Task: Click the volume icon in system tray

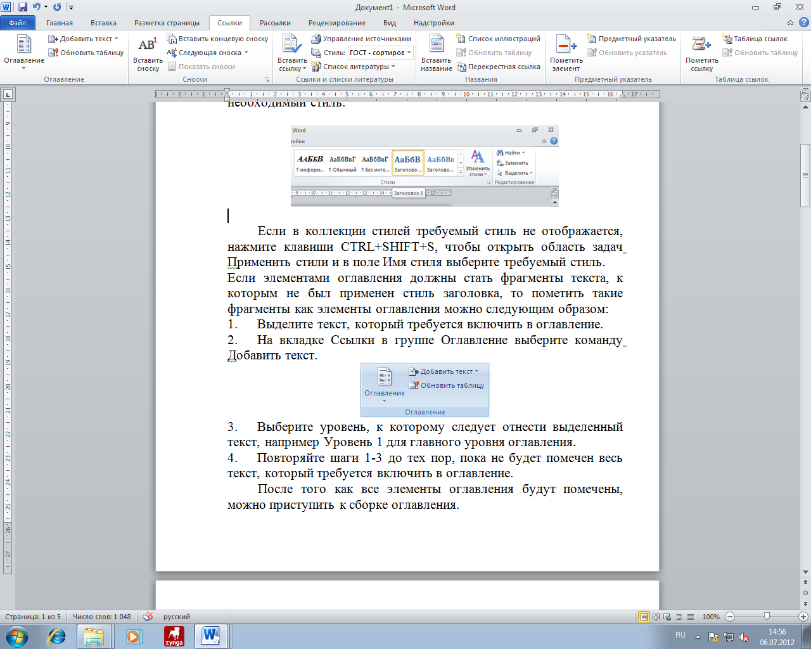Action: (744, 638)
